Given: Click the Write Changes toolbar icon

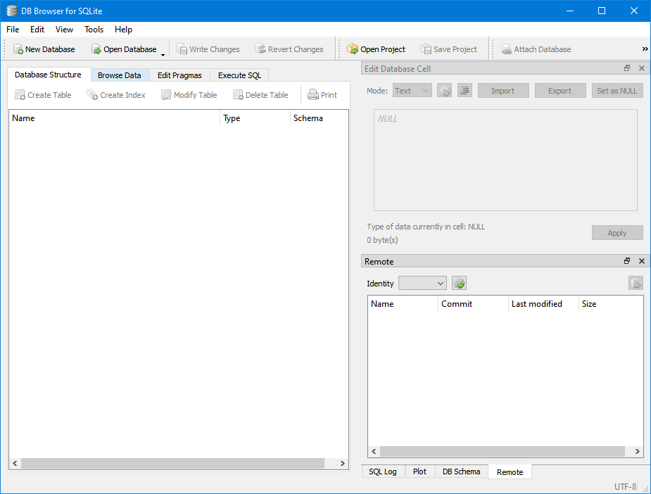Looking at the screenshot, I should click(x=182, y=49).
